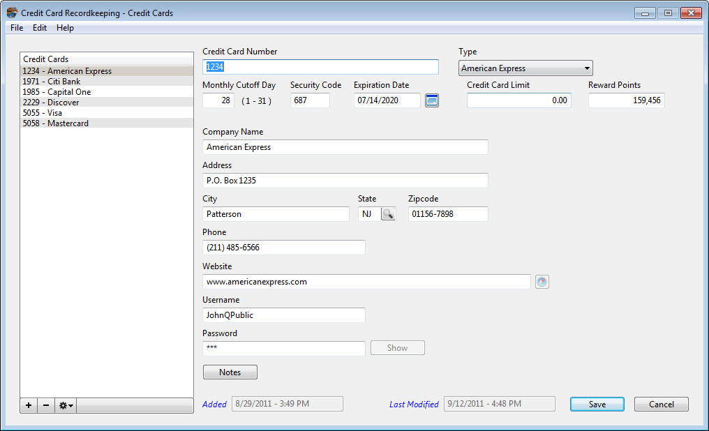
Task: Select 5055 - Visa card
Action: coord(107,112)
